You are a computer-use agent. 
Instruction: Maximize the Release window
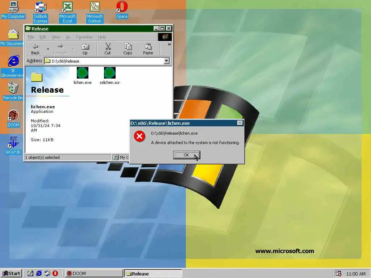point(162,29)
